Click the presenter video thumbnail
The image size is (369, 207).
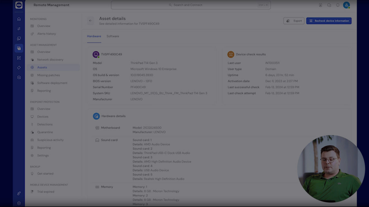click(331, 169)
